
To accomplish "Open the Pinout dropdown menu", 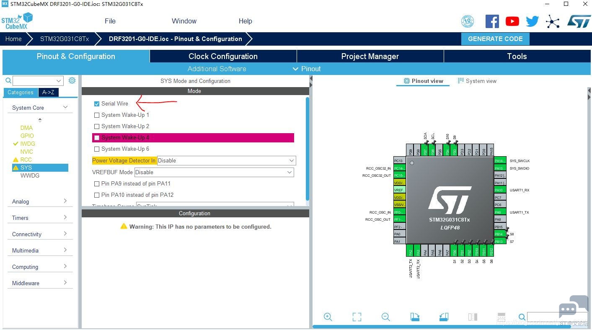I will click(306, 69).
